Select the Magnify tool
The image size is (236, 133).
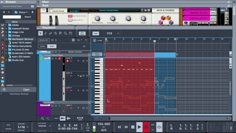65,33
